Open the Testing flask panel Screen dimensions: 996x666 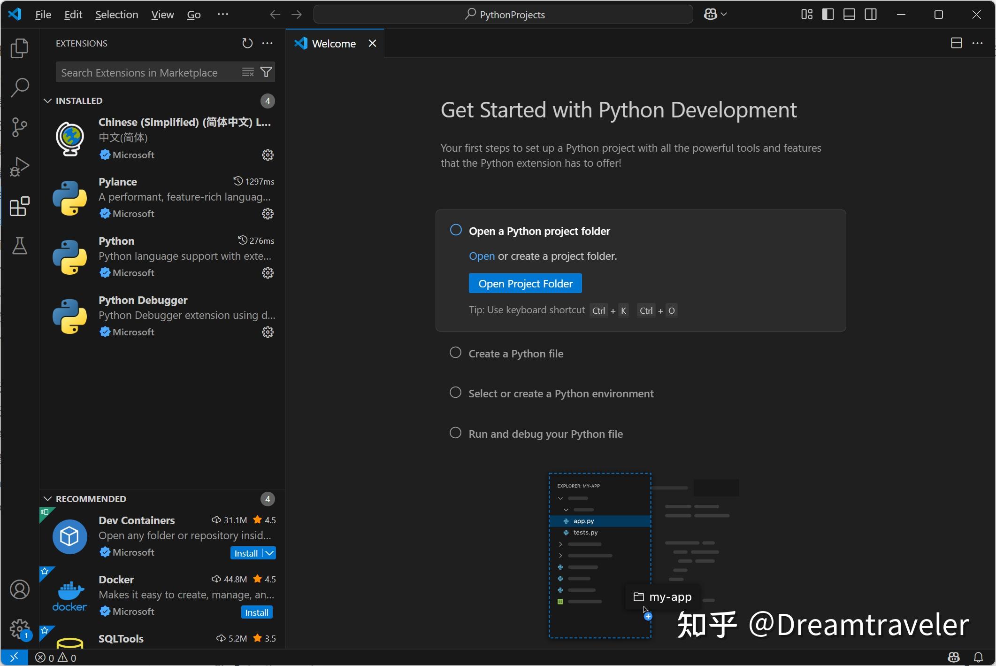19,246
